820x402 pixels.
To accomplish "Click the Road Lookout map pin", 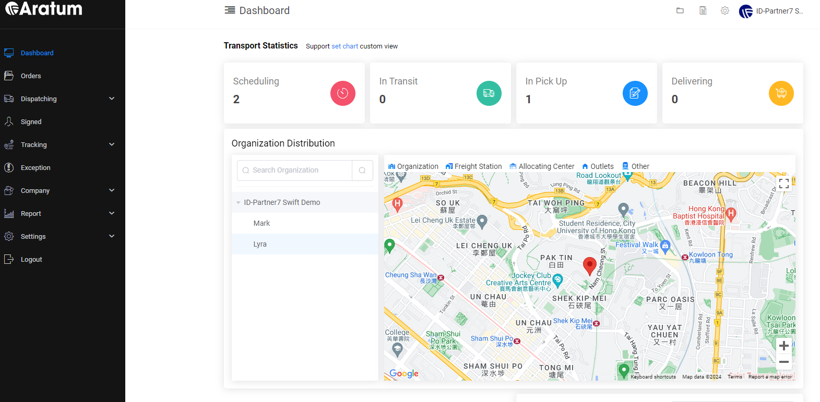I will [627, 175].
